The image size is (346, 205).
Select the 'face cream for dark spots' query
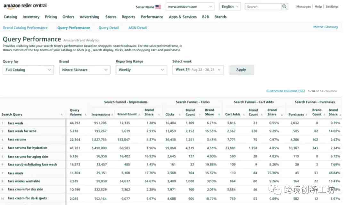[x=27, y=198]
